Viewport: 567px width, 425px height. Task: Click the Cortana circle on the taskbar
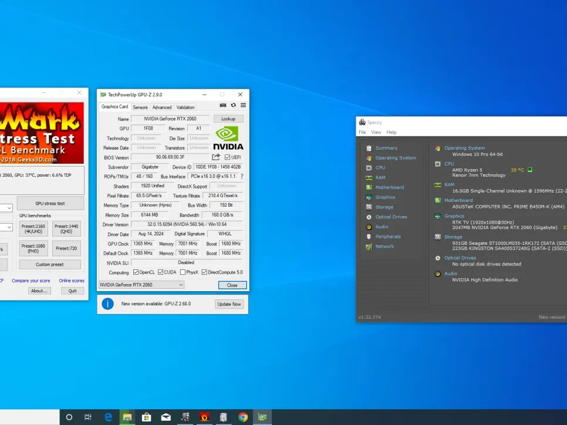[69, 417]
